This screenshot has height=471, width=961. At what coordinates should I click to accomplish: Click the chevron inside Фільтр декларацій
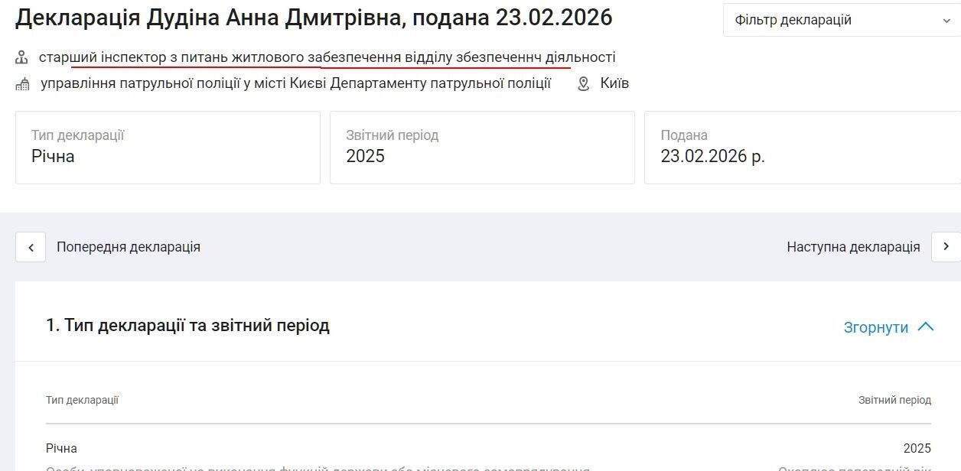click(x=946, y=21)
